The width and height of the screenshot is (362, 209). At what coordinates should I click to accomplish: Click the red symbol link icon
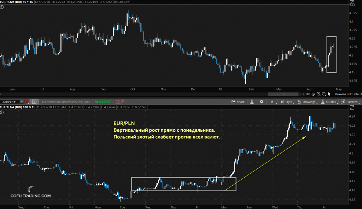(x=27, y=102)
